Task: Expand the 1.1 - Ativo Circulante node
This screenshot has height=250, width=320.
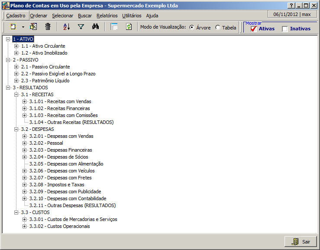Action: click(16, 46)
